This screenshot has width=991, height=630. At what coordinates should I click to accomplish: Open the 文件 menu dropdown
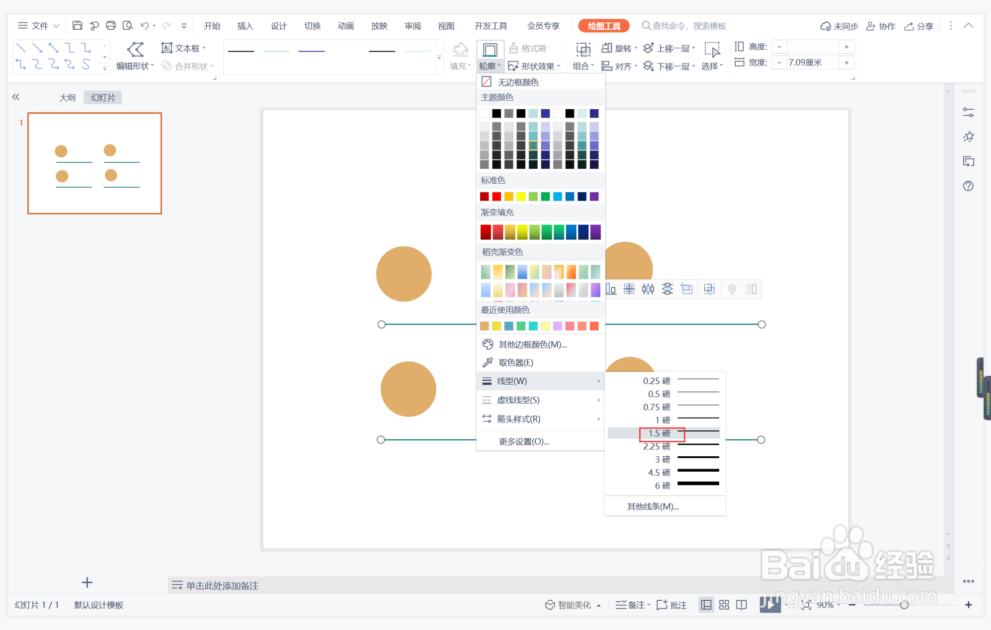[x=39, y=26]
